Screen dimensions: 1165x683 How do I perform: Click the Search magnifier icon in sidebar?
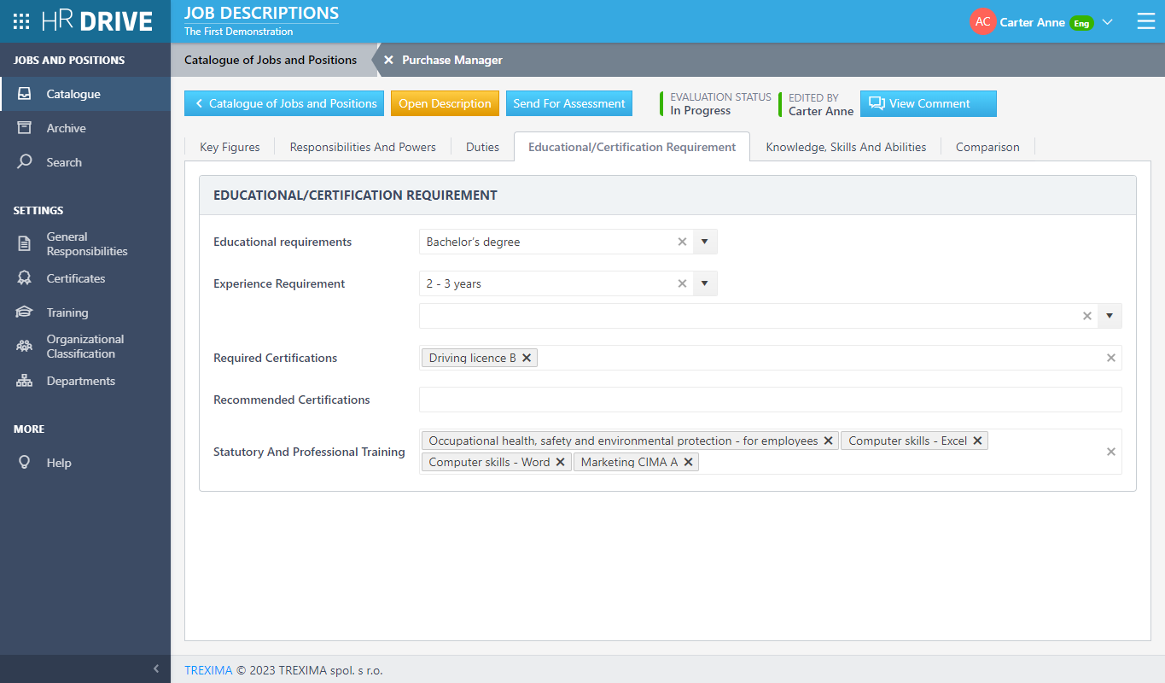point(25,162)
